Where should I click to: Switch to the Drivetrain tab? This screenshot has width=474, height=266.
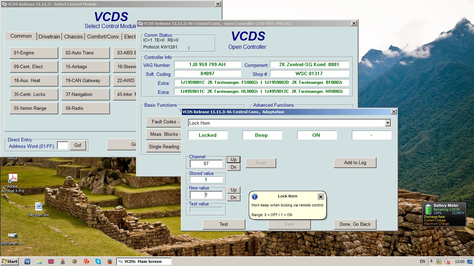click(49, 36)
